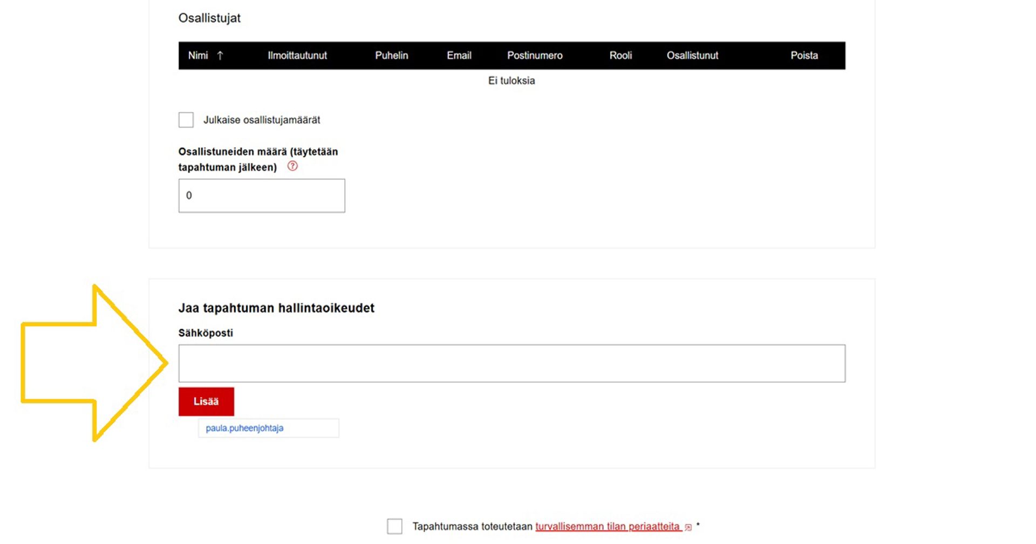Click the Ilmoittautunut column header
This screenshot has height=544, width=1036.
click(x=297, y=56)
